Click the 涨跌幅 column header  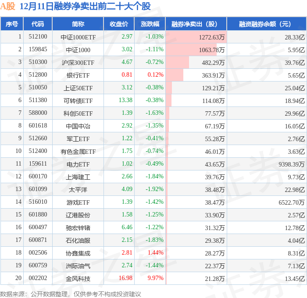(150, 24)
